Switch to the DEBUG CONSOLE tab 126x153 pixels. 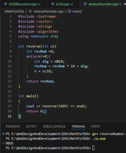(x=54, y=126)
